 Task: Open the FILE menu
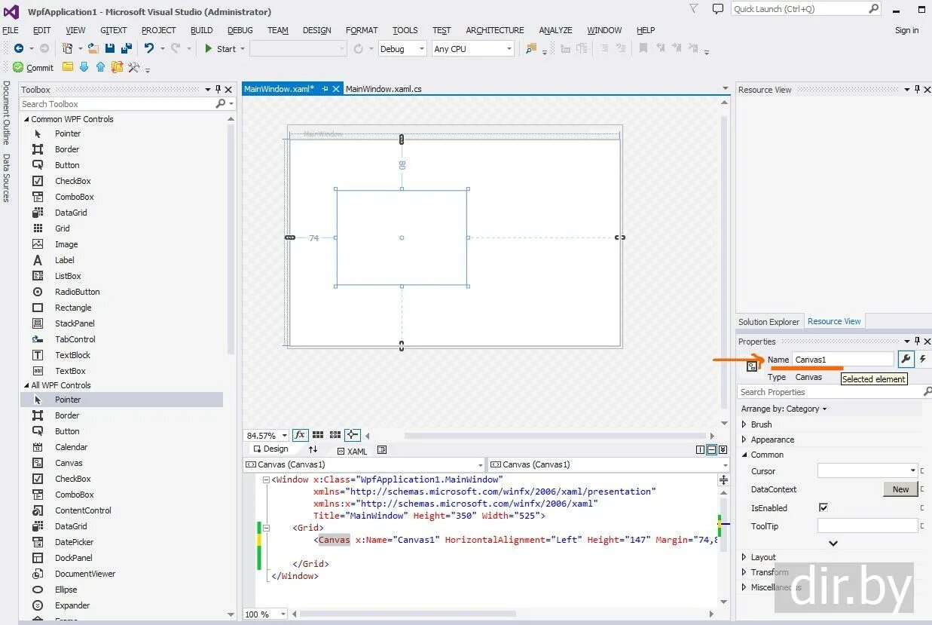(11, 30)
